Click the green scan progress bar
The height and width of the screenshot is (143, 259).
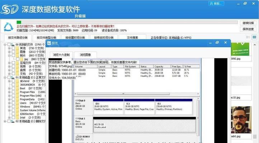(19, 22)
